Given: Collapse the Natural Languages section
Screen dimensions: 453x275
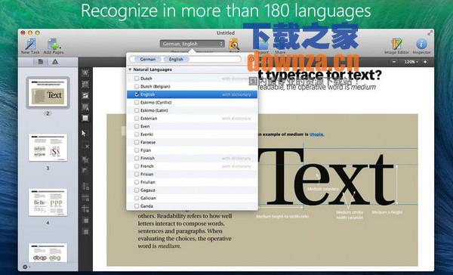Looking at the screenshot, I should click(x=130, y=70).
